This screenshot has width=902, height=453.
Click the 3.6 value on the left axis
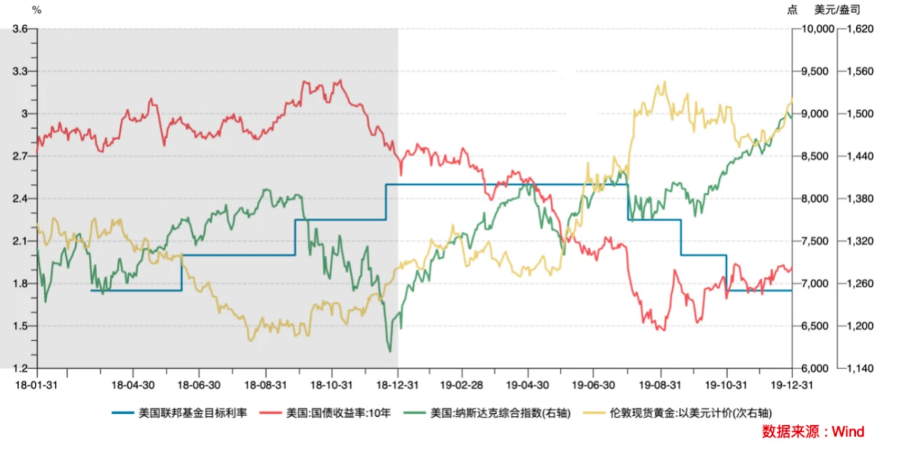click(x=19, y=29)
